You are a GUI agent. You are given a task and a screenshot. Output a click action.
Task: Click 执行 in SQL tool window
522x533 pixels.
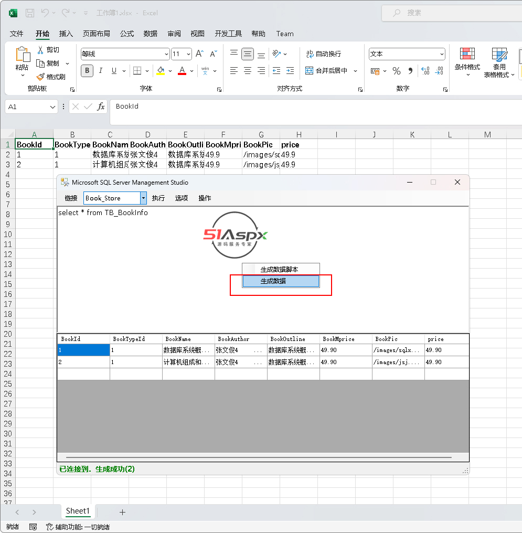(x=158, y=198)
